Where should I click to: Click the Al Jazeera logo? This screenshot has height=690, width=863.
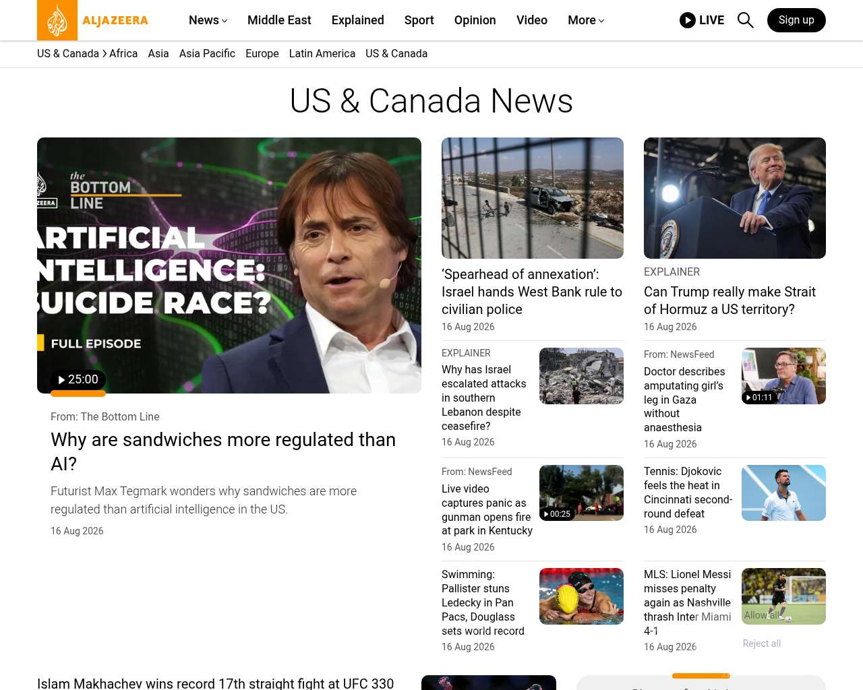(93, 20)
